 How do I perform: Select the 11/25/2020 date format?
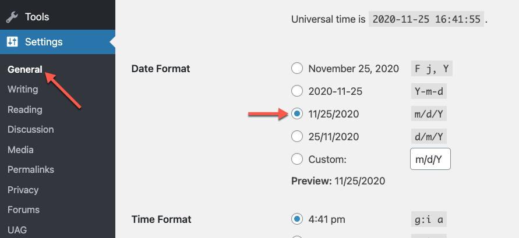click(297, 113)
